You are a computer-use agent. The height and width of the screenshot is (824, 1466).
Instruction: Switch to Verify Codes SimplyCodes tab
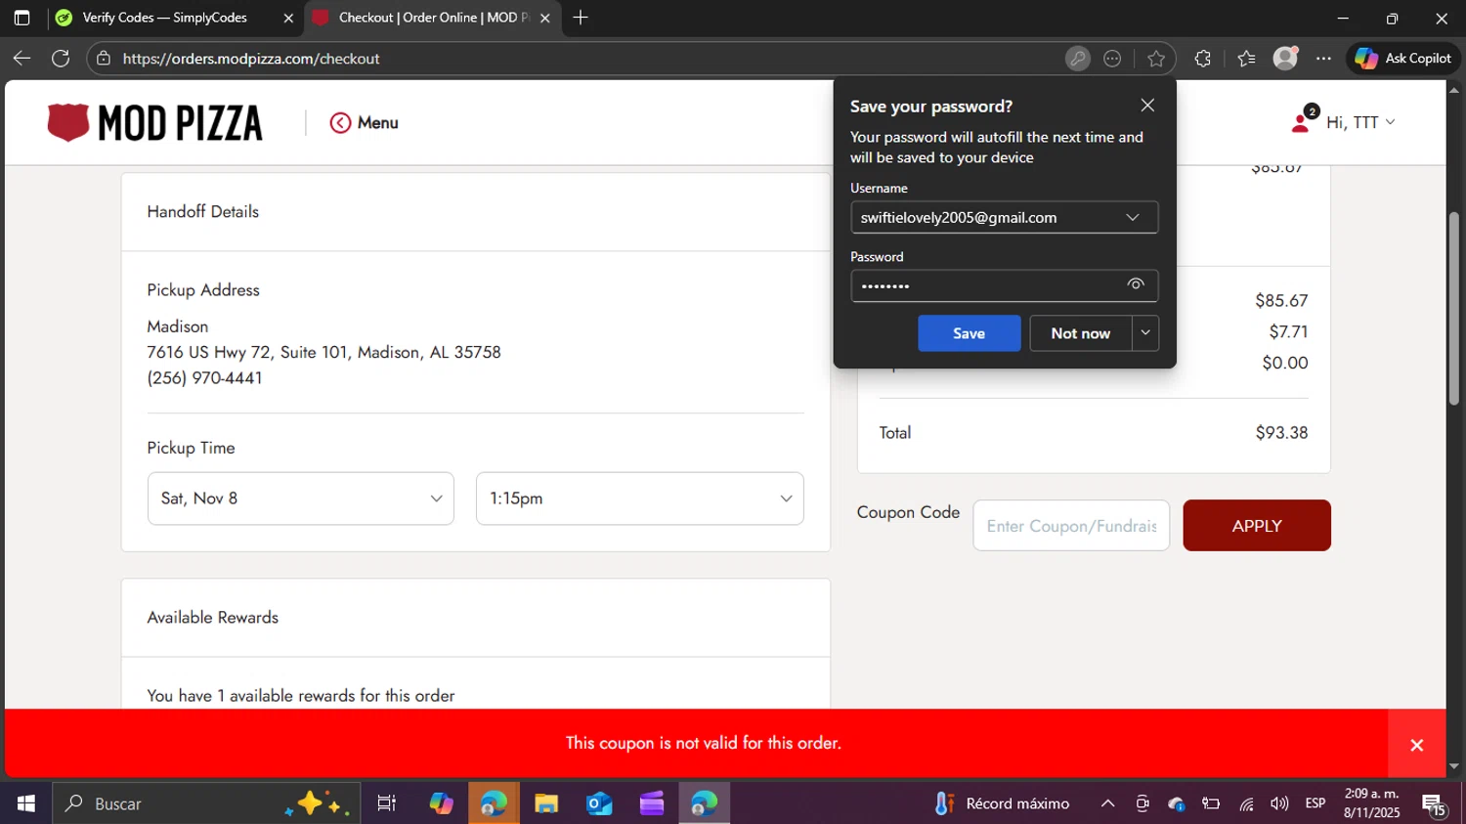[x=164, y=18]
